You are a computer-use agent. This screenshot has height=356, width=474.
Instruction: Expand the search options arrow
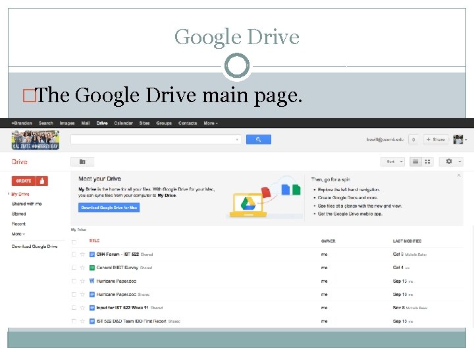237,140
